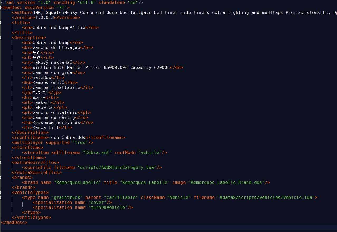The height and width of the screenshot is (232, 337).
Task: Click the opening storeItems tag
Action: click(27, 147)
